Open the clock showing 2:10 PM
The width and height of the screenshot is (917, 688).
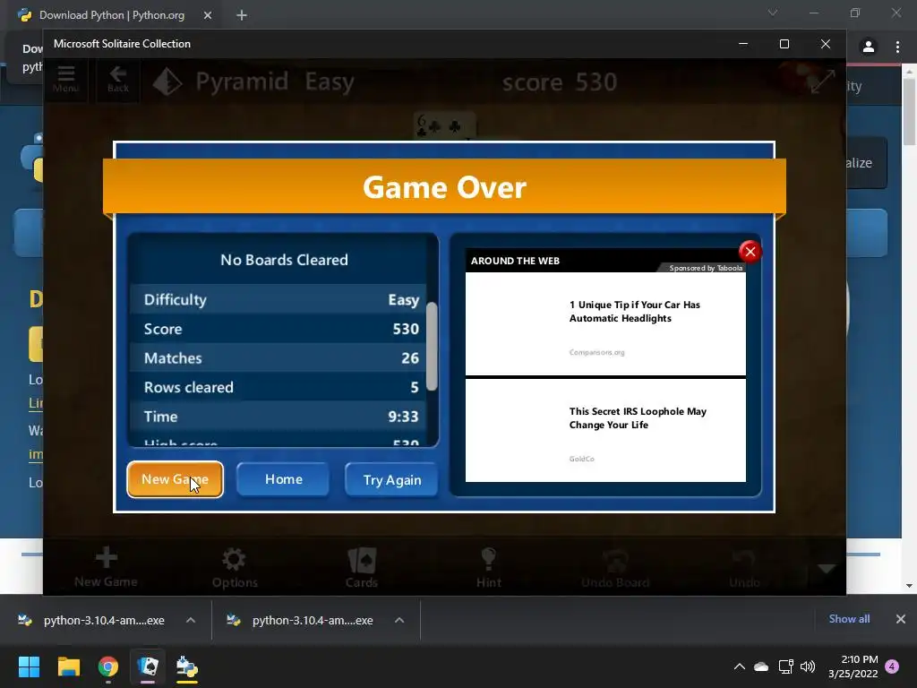coord(853,666)
